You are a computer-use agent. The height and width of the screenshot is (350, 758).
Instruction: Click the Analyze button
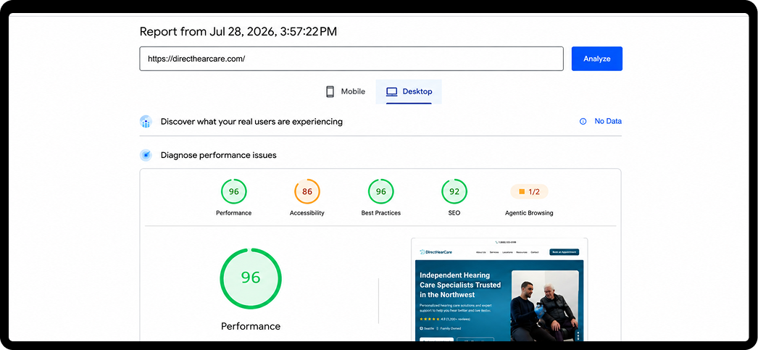596,59
